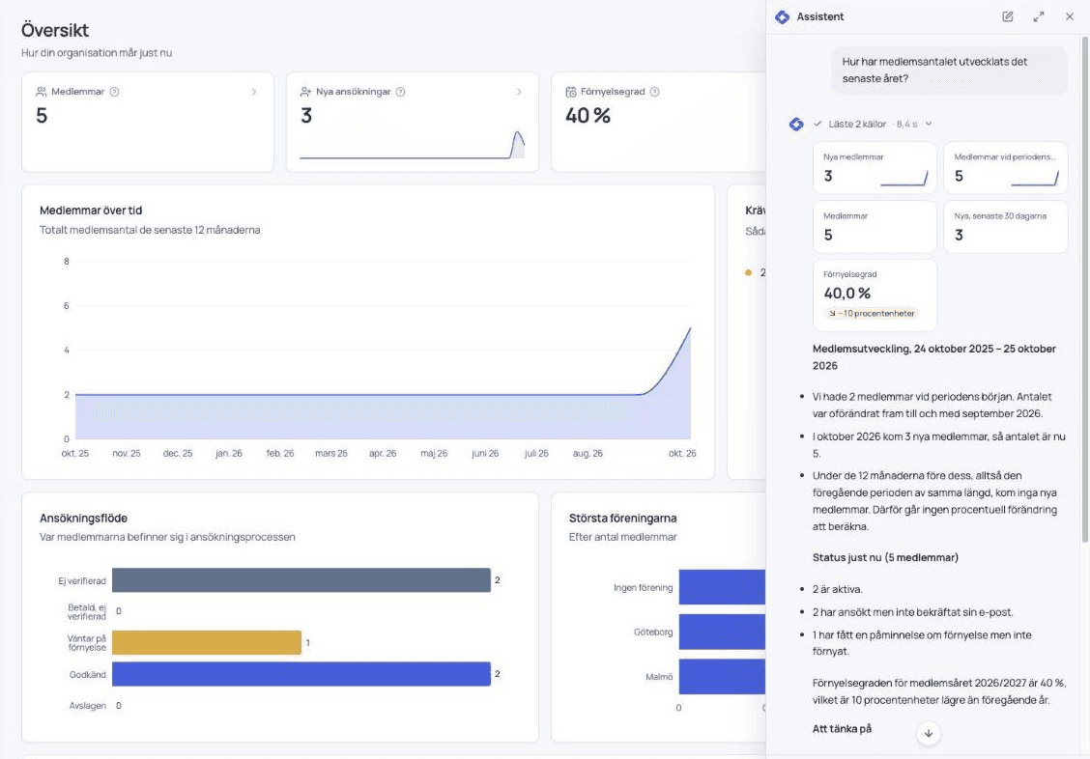Click the 'Största föreningarna' heading

[623, 518]
